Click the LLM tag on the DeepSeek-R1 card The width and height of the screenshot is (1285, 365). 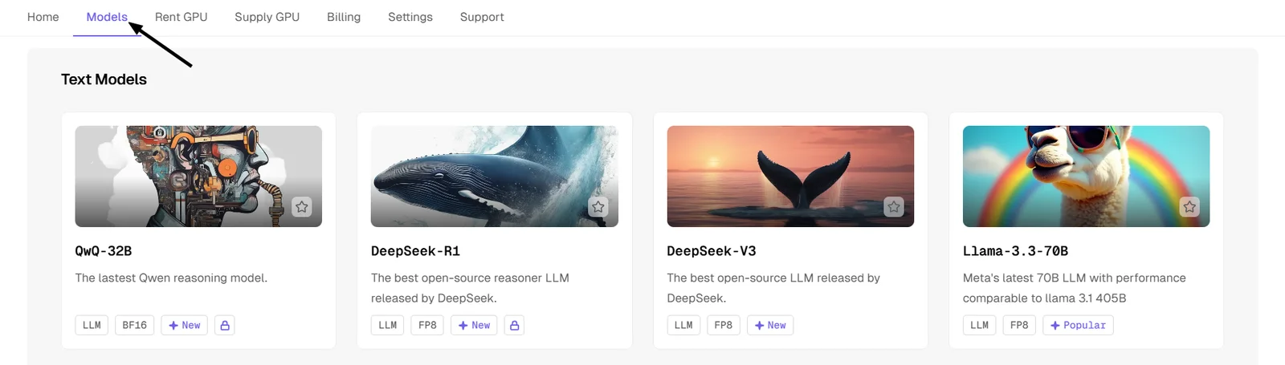pyautogui.click(x=388, y=325)
